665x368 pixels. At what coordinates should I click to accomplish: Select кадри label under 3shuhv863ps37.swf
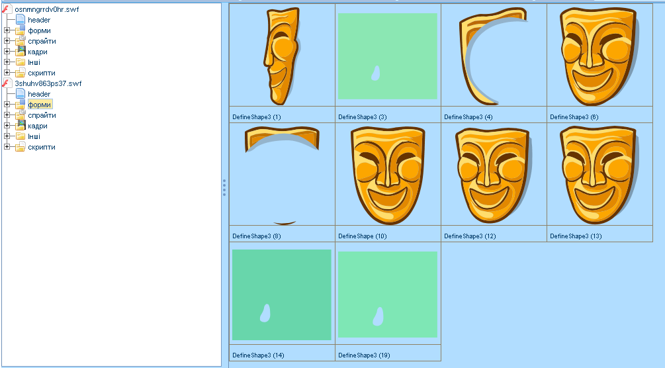click(x=38, y=126)
